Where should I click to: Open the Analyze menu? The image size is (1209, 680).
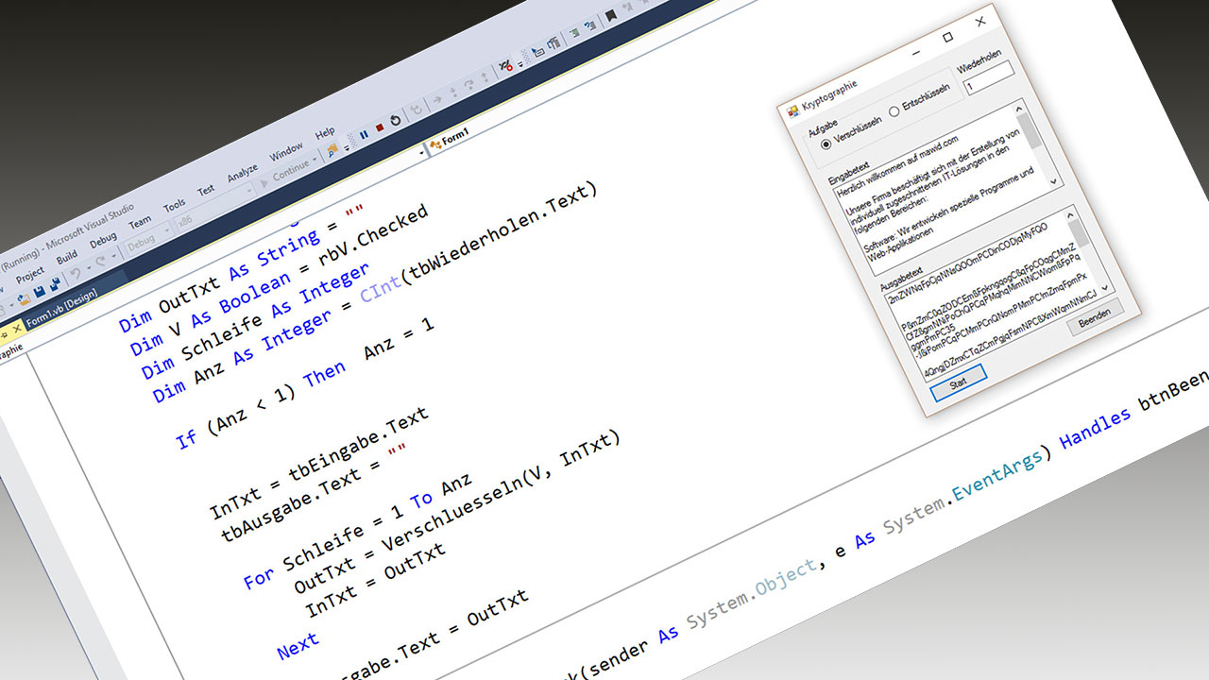[243, 174]
